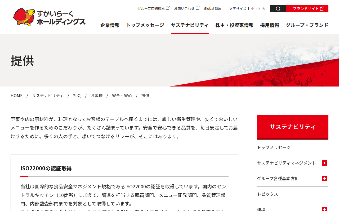Click the red サステナビリティ sidebar header
This screenshot has width=339, height=211.
click(x=293, y=127)
